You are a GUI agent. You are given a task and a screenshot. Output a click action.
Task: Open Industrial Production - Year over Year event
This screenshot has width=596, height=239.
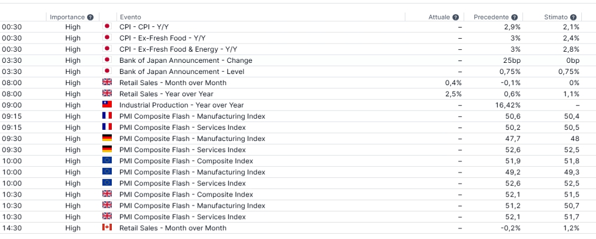[x=181, y=105]
